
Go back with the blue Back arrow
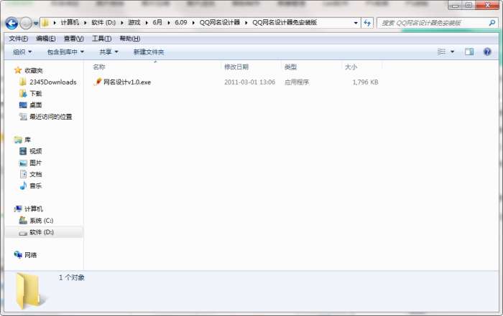(11, 23)
